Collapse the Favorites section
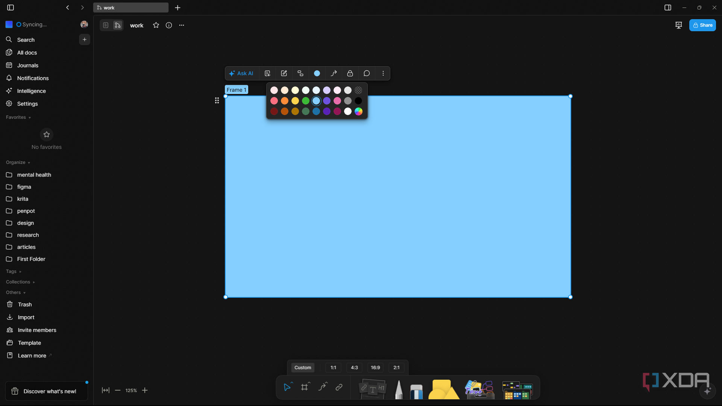This screenshot has height=406, width=722. coord(18,117)
